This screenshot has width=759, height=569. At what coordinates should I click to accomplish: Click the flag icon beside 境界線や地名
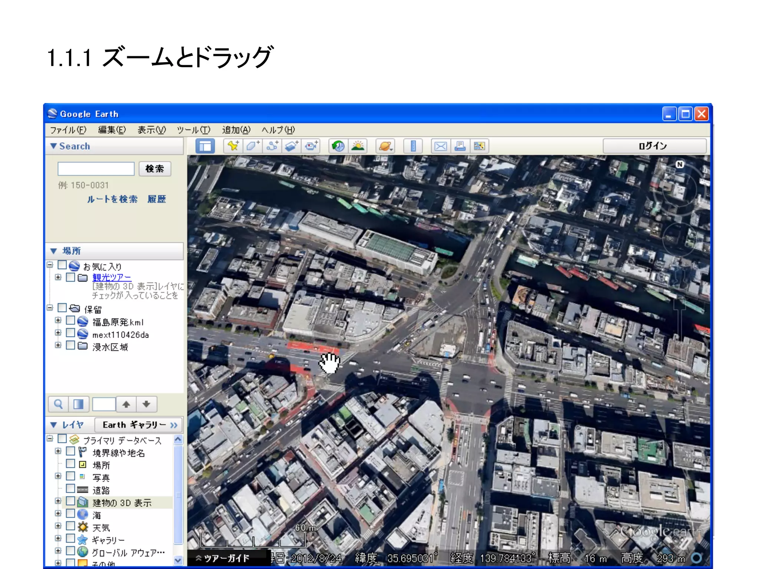(x=82, y=452)
